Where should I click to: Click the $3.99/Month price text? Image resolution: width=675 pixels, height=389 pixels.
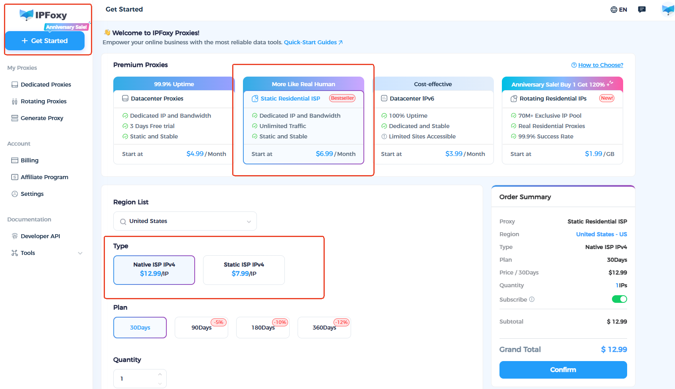[x=465, y=154]
